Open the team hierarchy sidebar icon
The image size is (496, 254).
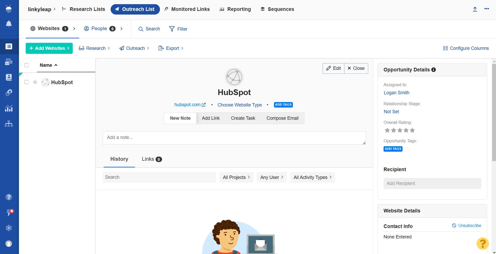point(9,124)
